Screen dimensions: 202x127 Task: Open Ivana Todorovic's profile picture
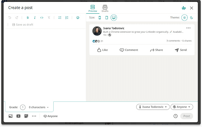pyautogui.click(x=97, y=31)
